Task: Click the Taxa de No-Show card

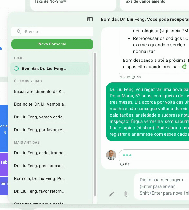Action: 73,5
